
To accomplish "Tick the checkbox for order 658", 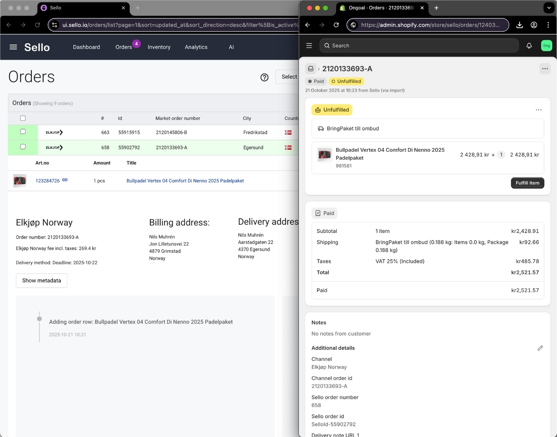I will click(23, 147).
